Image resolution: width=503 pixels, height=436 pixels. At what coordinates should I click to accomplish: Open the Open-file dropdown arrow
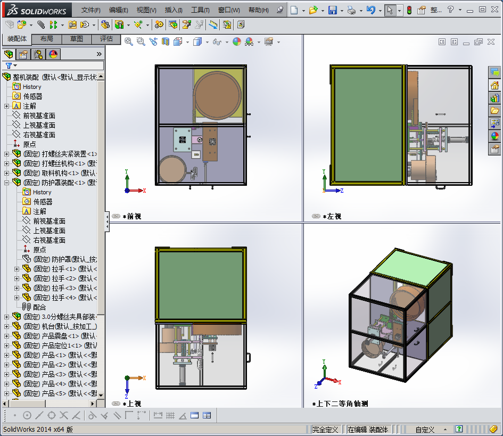coord(323,10)
